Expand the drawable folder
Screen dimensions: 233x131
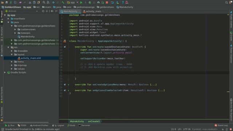pos(12,51)
